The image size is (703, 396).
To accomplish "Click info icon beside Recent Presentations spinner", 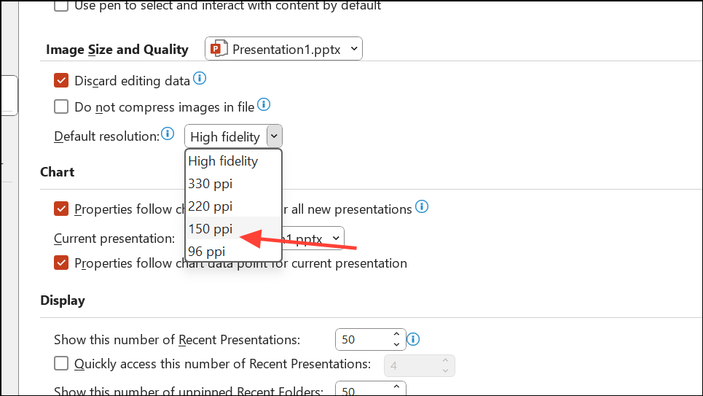I will tap(414, 339).
